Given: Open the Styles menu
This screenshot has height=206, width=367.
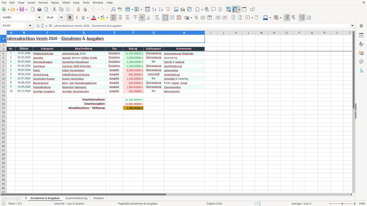Looking at the screenshot, I should click(55, 2).
